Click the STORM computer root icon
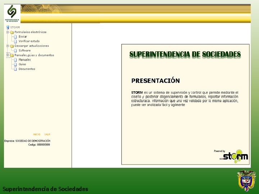259x194 pixels. click(x=8, y=27)
